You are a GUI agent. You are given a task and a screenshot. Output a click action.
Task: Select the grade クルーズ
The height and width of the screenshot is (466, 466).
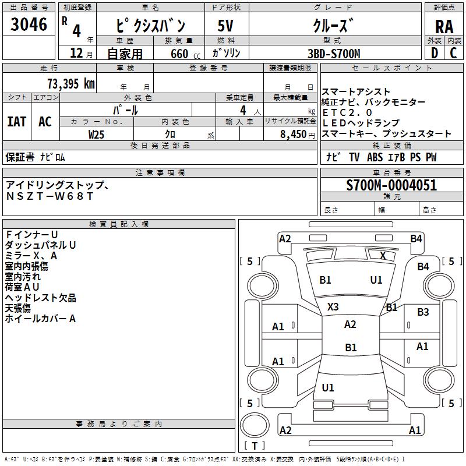coord(333,26)
